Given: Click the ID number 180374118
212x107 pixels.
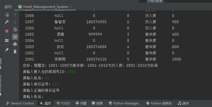Looking at the screenshot, I should [x=96, y=59].
